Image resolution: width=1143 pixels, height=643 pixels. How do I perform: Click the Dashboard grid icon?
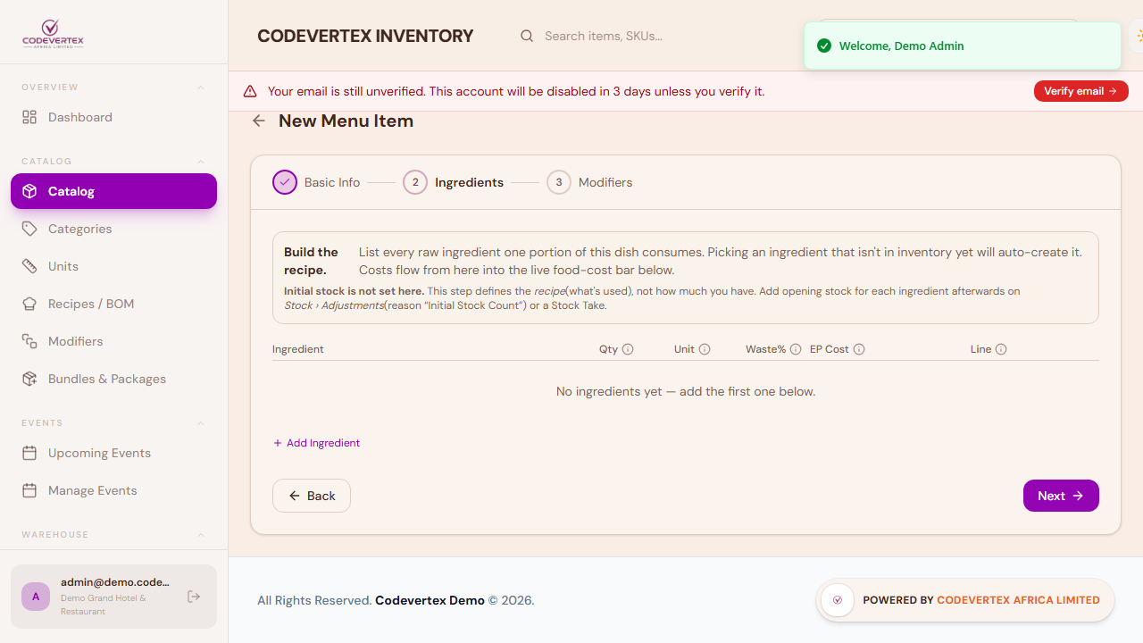[x=29, y=117]
